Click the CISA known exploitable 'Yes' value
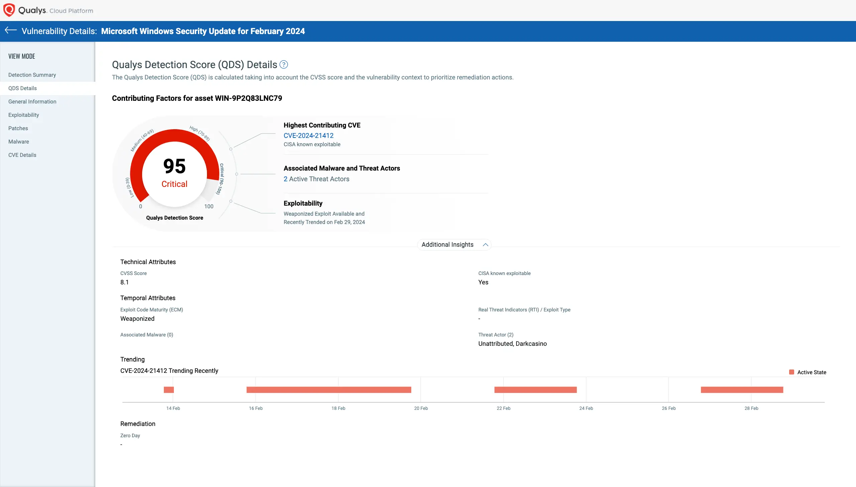 483,282
